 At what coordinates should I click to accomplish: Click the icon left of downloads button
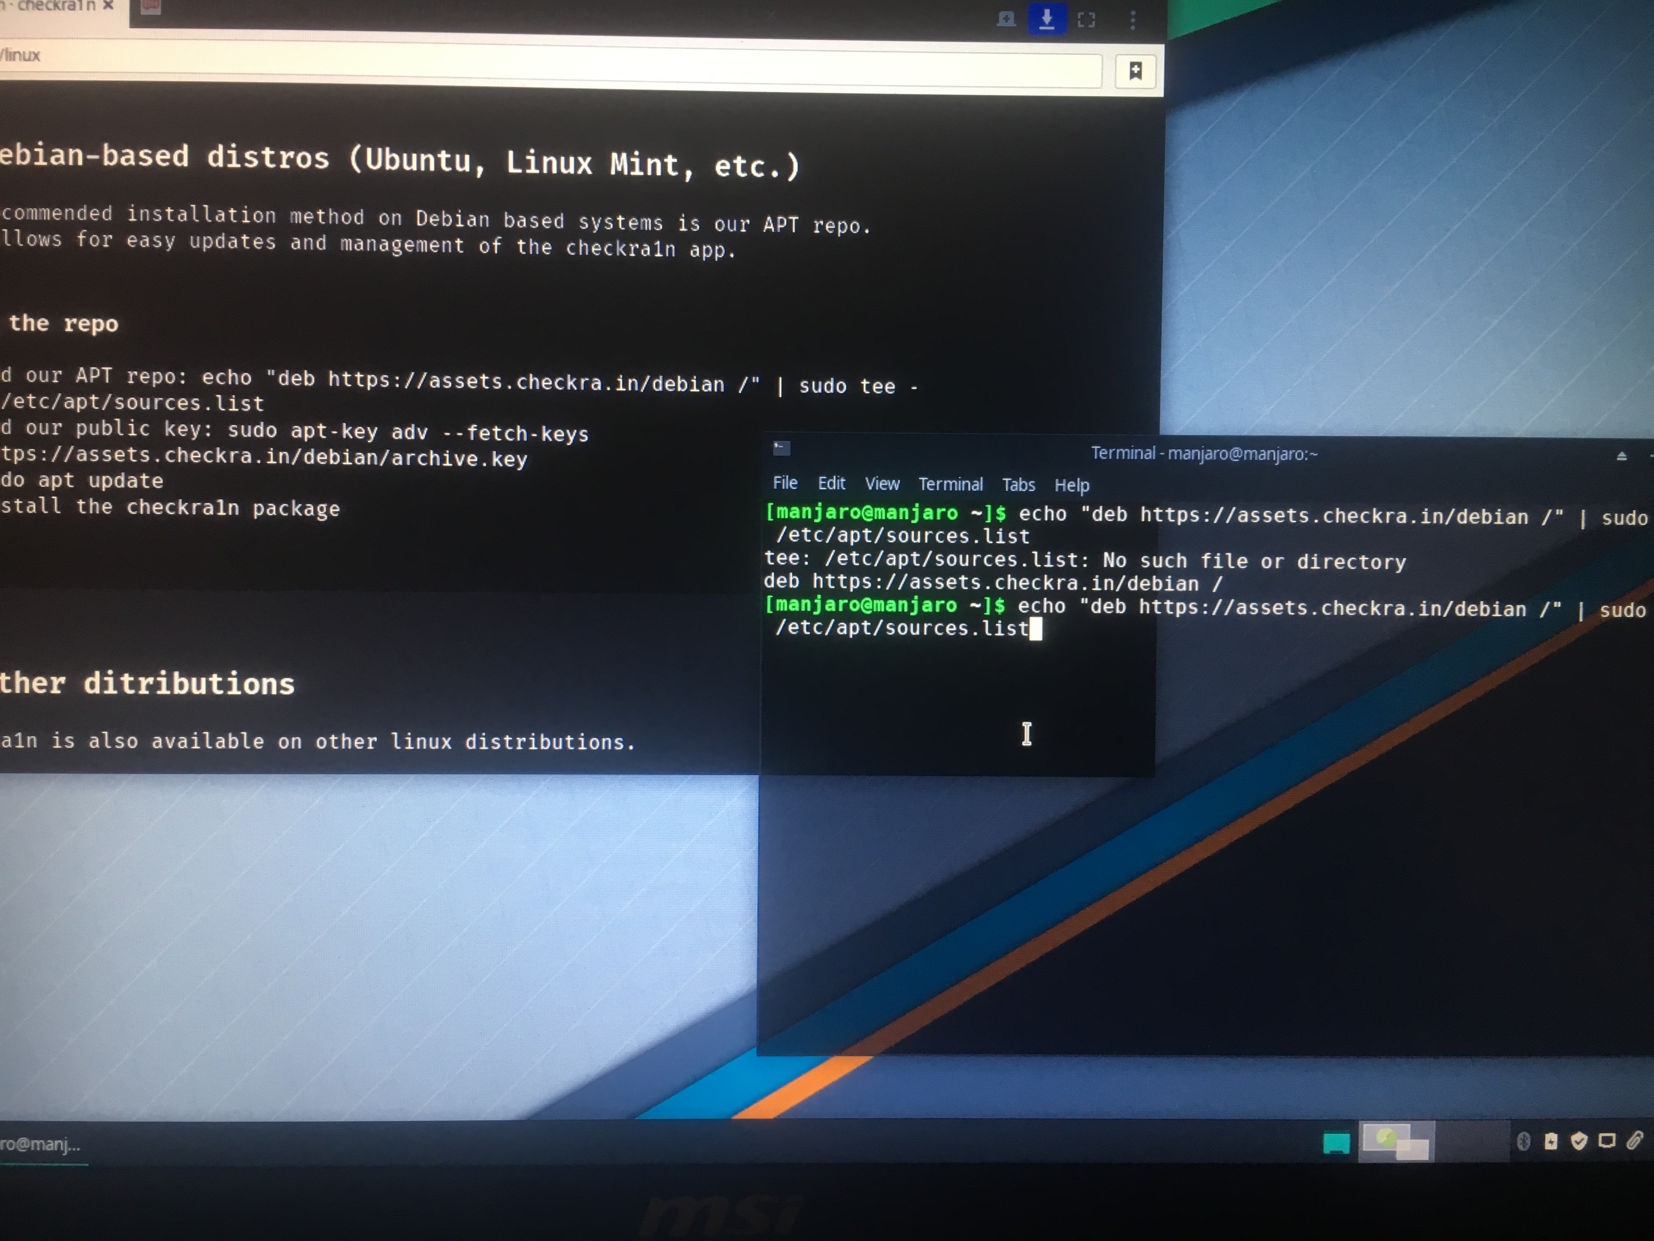1006,19
